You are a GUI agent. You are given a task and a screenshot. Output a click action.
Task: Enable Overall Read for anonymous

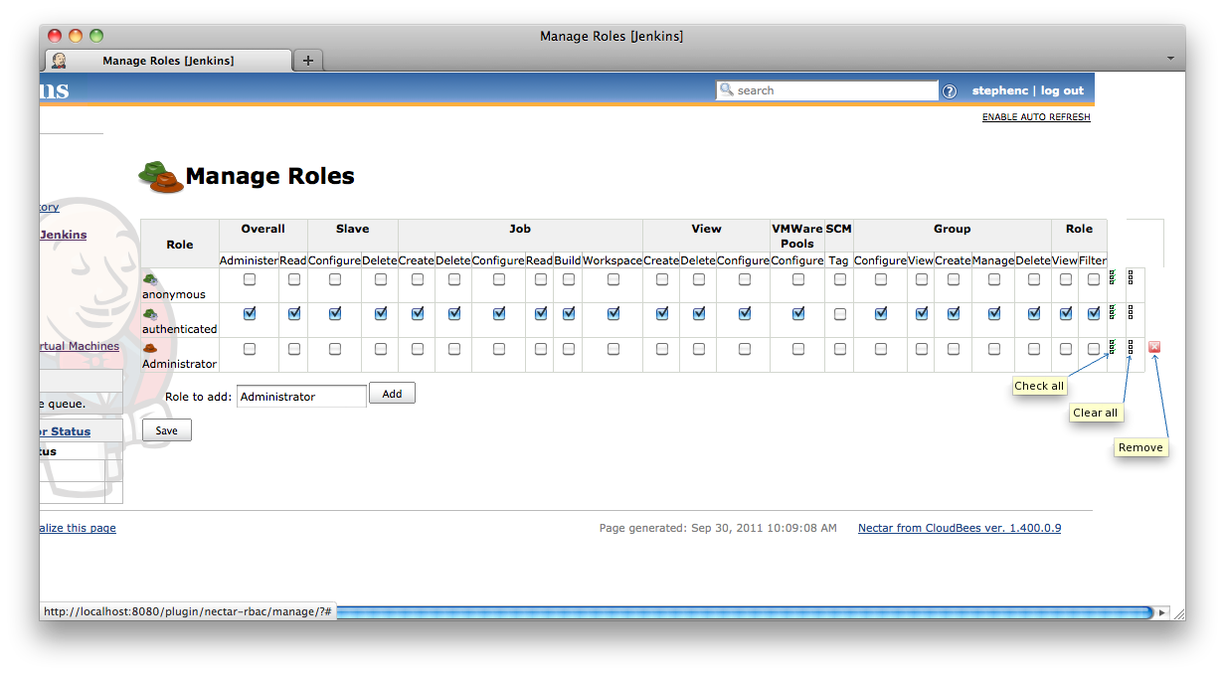click(x=294, y=279)
